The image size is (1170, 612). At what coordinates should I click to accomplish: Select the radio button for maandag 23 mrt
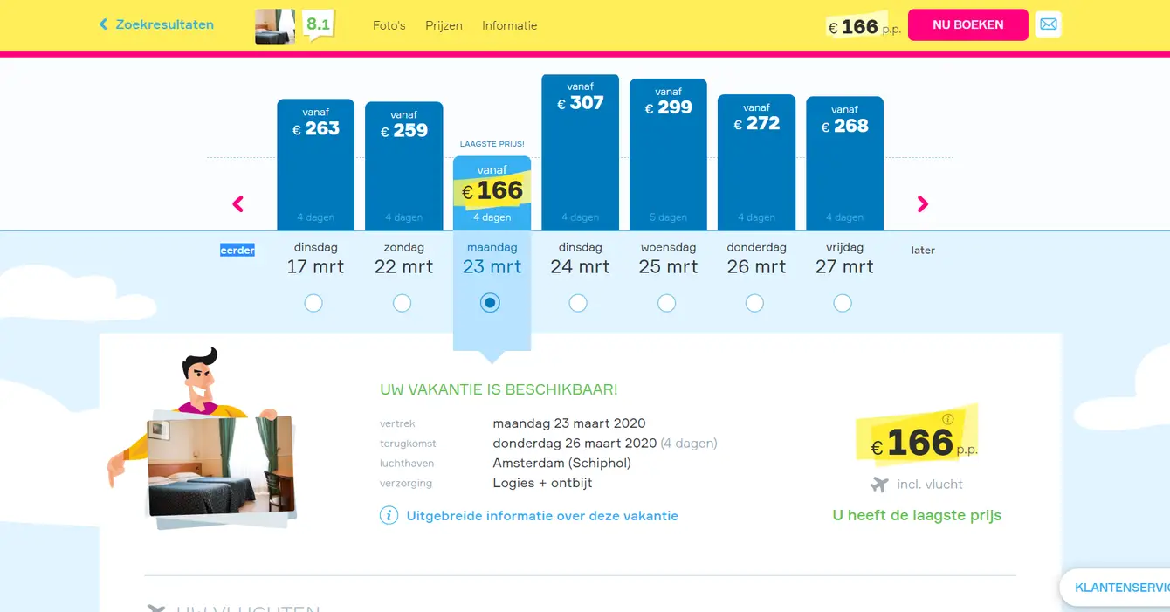coord(491,303)
